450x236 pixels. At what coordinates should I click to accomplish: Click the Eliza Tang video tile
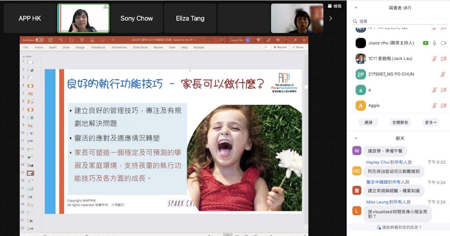(x=190, y=18)
